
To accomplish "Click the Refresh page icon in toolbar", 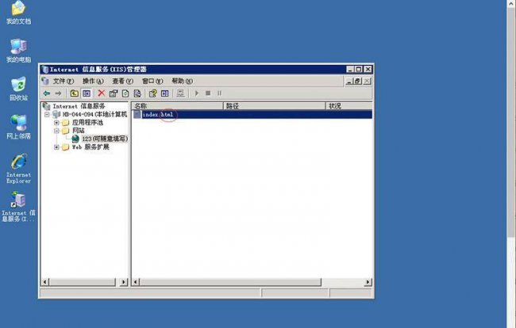I will [125, 93].
